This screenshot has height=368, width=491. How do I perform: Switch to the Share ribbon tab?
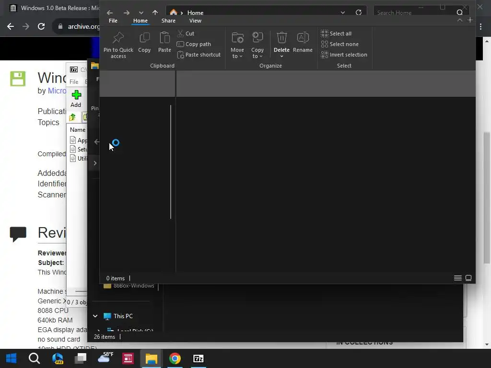(168, 21)
